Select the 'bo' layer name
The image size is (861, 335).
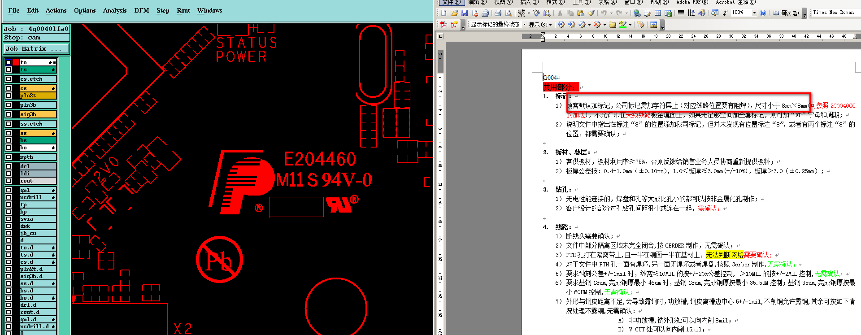38,148
